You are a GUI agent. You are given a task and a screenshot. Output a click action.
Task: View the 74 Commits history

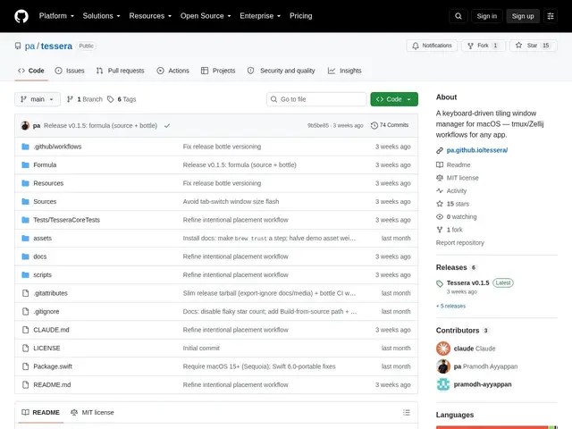tap(390, 125)
